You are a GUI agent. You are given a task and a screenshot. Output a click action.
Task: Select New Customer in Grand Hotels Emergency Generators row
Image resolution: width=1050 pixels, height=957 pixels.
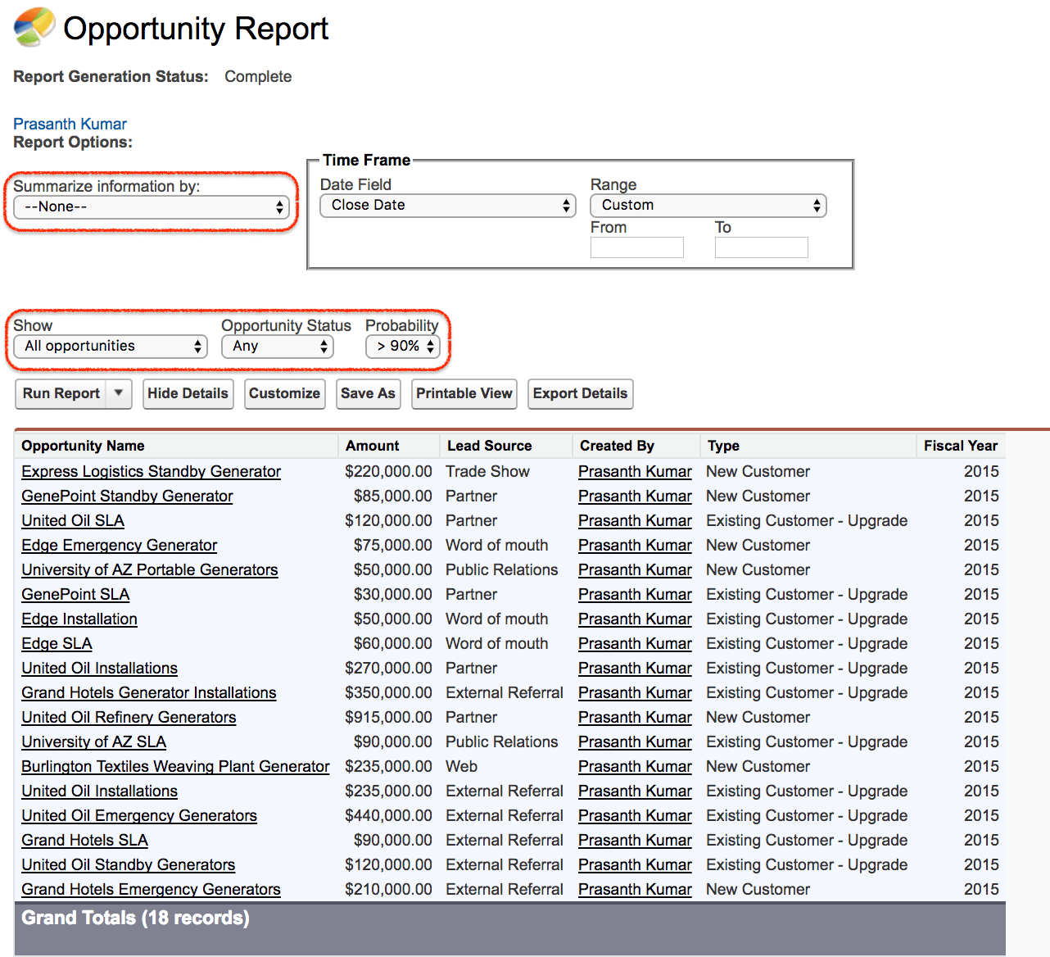pyautogui.click(x=758, y=889)
